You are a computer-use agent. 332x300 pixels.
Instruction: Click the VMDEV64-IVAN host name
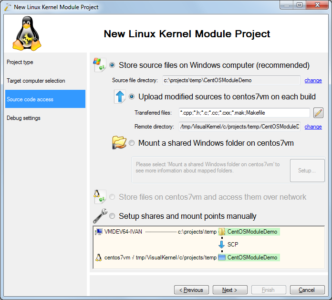pyautogui.click(x=123, y=232)
